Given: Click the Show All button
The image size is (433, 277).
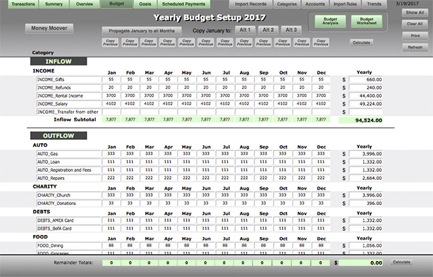Looking at the screenshot, I should point(415,13).
